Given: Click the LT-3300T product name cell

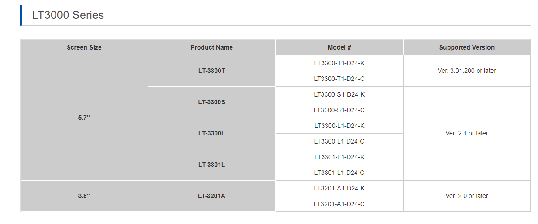Looking at the screenshot, I should pyautogui.click(x=212, y=71).
